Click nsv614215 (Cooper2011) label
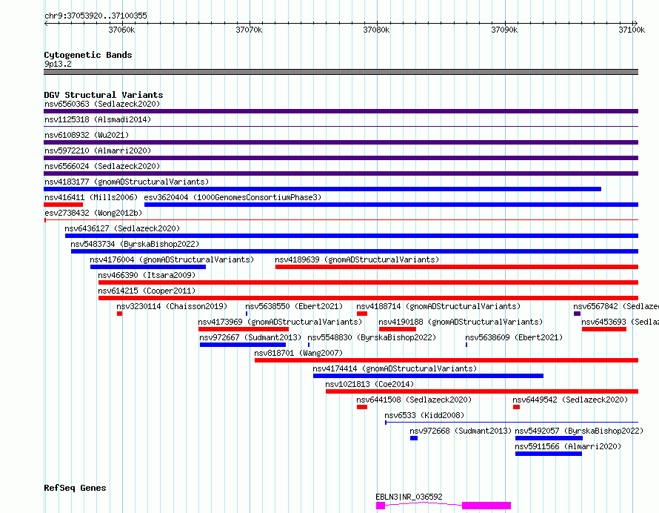 147,291
